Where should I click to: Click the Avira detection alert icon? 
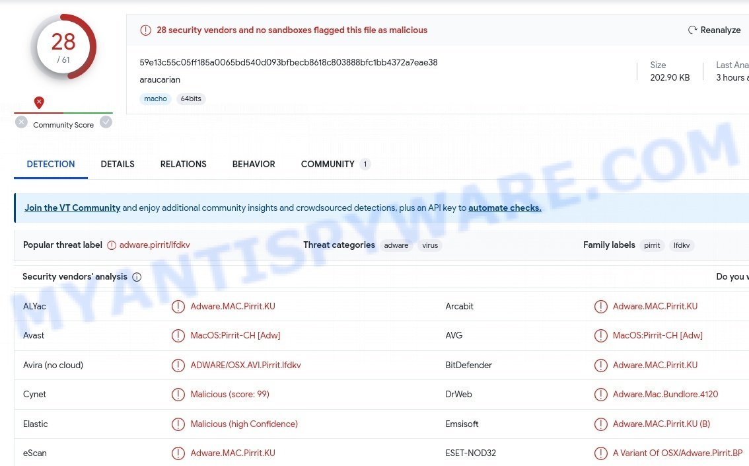pyautogui.click(x=178, y=365)
